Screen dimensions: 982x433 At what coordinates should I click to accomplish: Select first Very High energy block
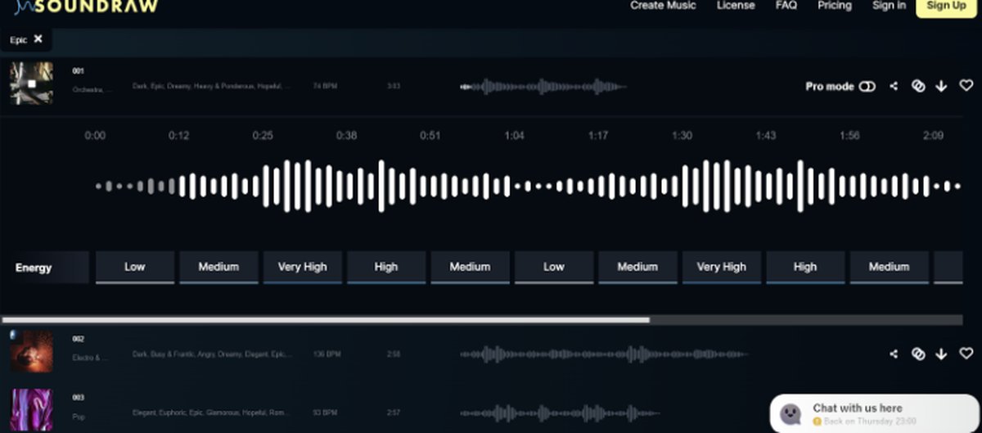point(302,267)
